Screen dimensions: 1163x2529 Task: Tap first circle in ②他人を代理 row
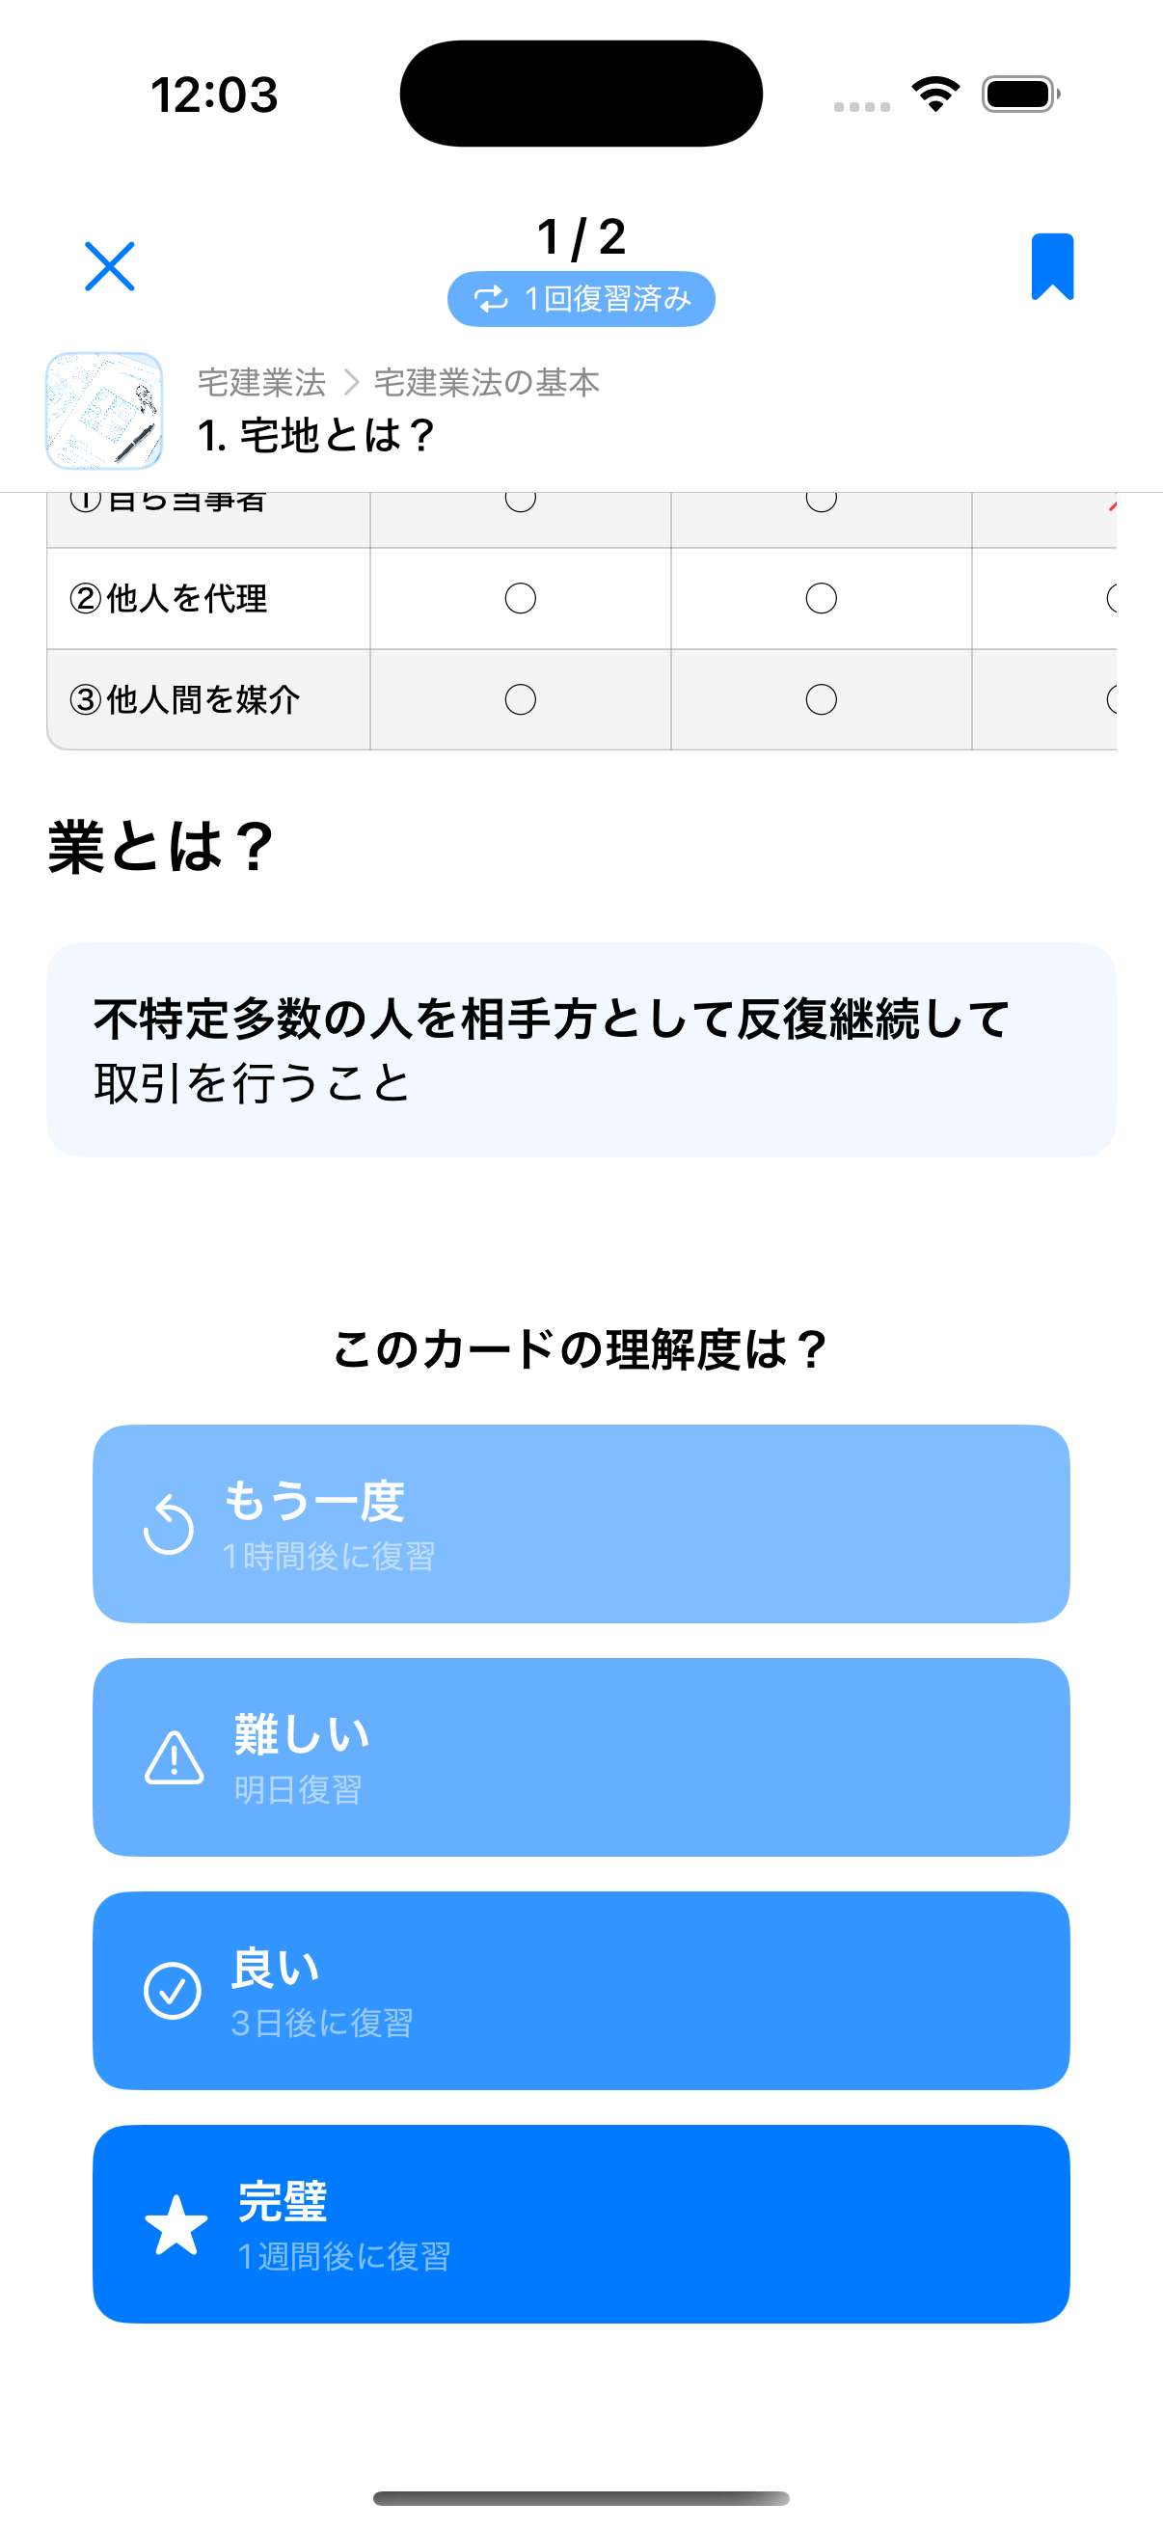[x=520, y=598]
